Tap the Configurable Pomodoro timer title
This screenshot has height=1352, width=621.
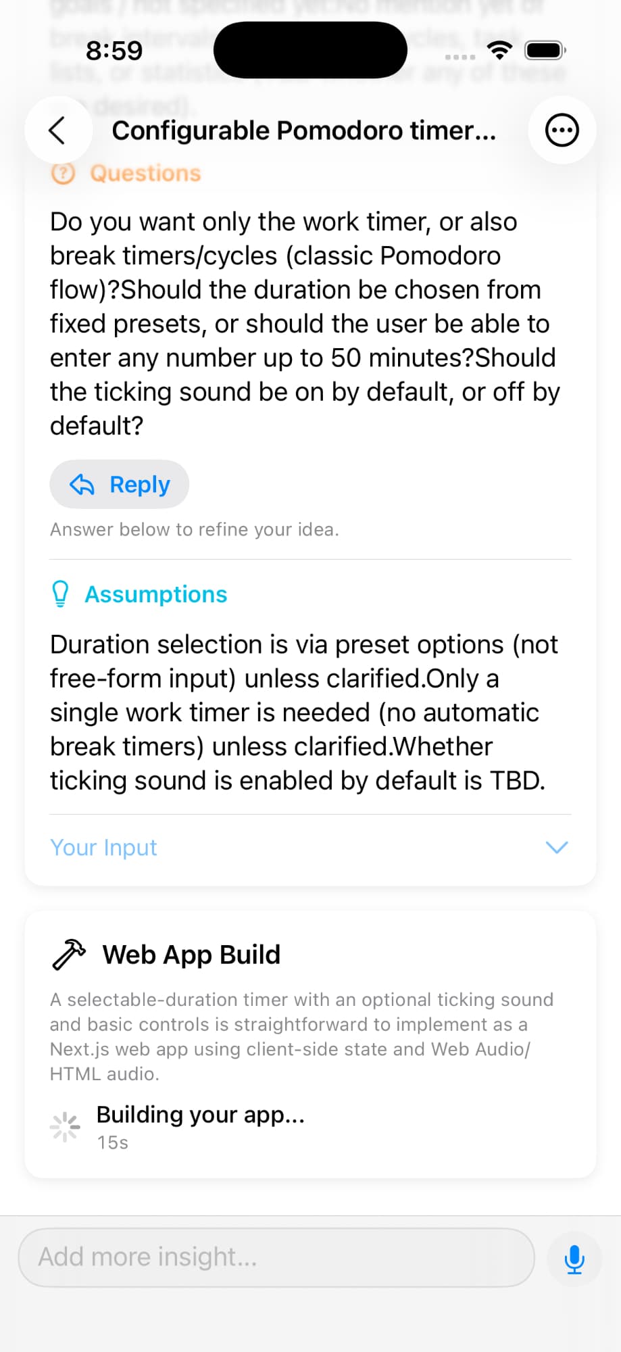coord(305,130)
